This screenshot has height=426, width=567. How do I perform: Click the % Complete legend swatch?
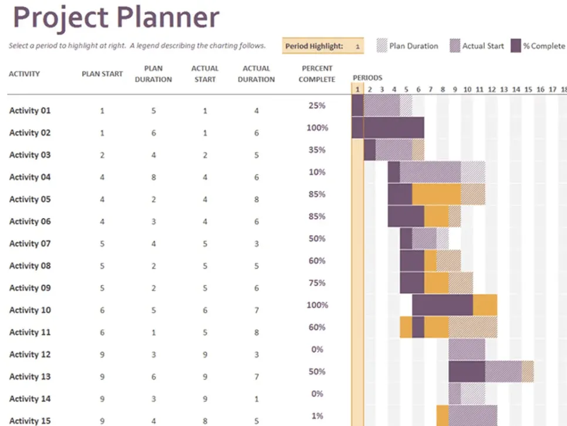pos(516,46)
